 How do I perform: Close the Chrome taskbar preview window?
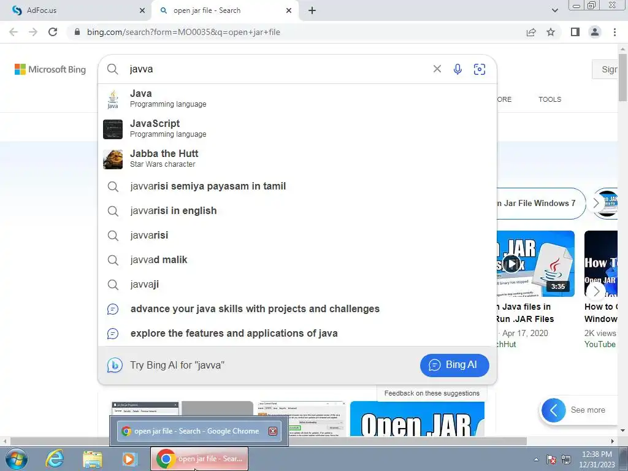pyautogui.click(x=273, y=431)
